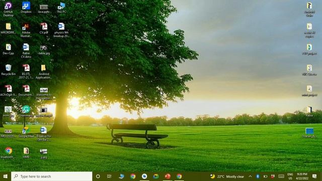Image resolution: width=322 pixels, height=181 pixels.
Task: Open the GitHub Desktop shortcut
Action: point(8,9)
